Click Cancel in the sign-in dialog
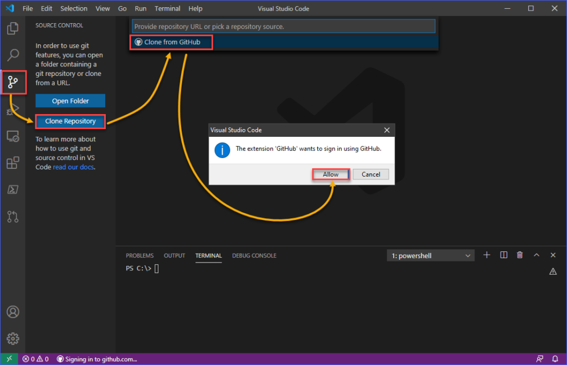 [x=370, y=174]
